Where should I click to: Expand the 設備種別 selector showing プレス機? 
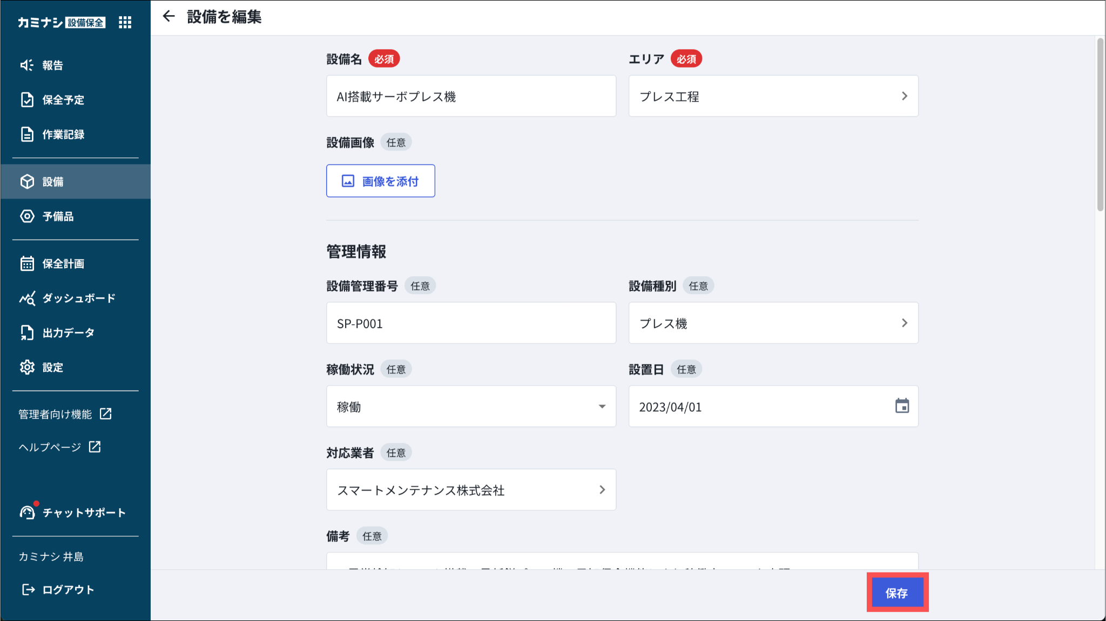click(773, 323)
